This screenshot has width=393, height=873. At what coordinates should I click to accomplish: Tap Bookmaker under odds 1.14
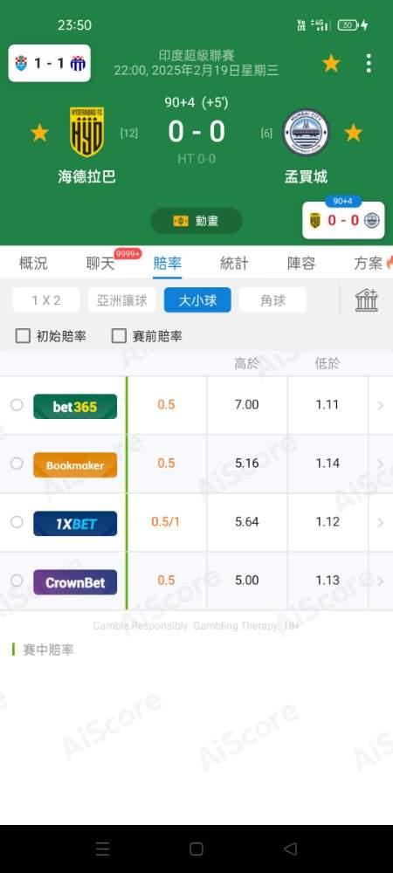pyautogui.click(x=327, y=464)
